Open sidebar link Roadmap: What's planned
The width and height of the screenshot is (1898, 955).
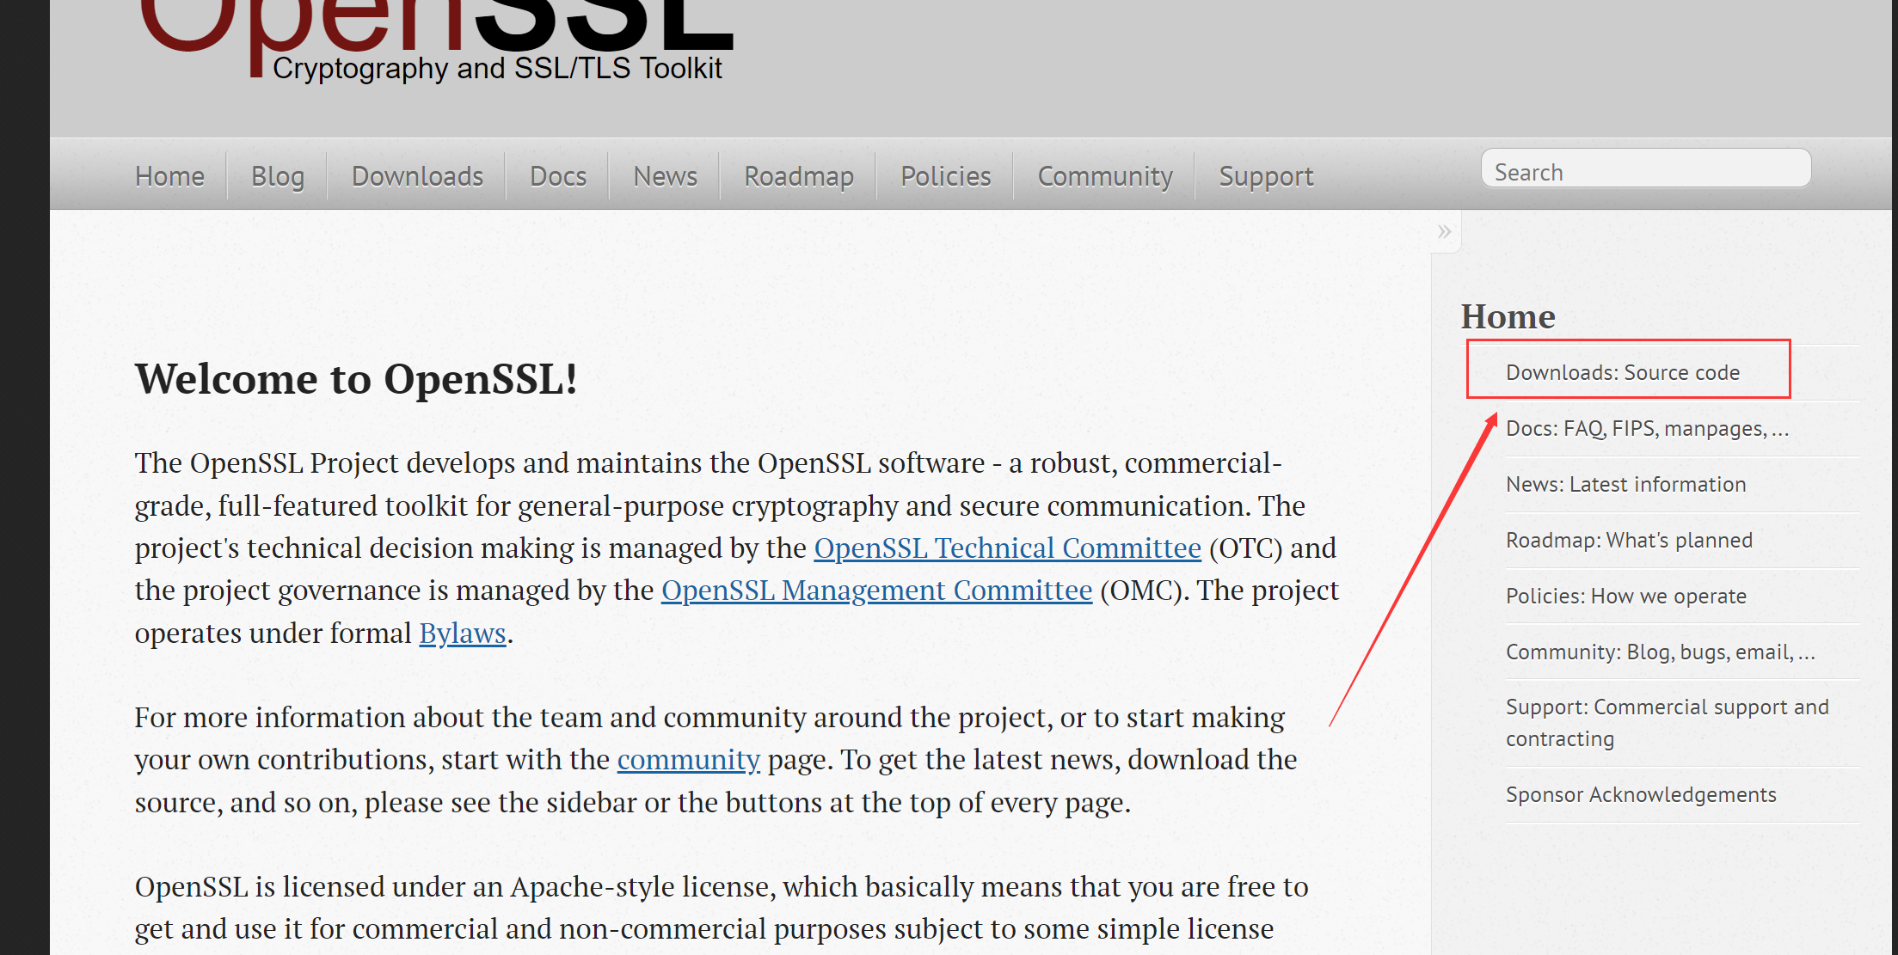(1628, 540)
